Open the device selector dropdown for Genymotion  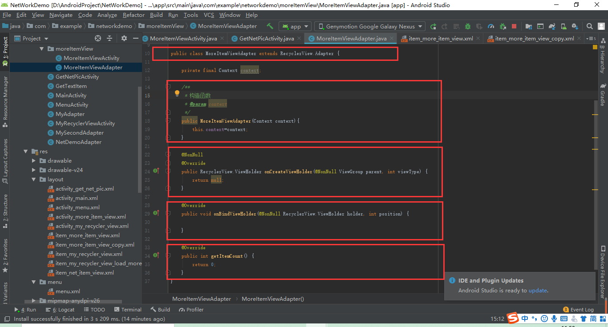click(369, 26)
